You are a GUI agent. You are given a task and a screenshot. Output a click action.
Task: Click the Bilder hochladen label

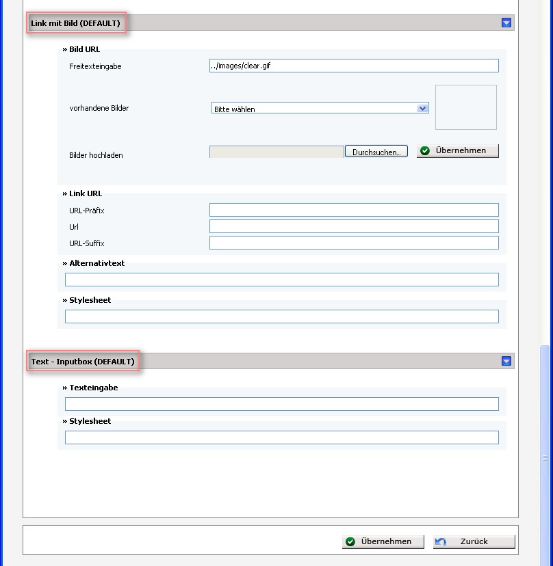(x=96, y=155)
